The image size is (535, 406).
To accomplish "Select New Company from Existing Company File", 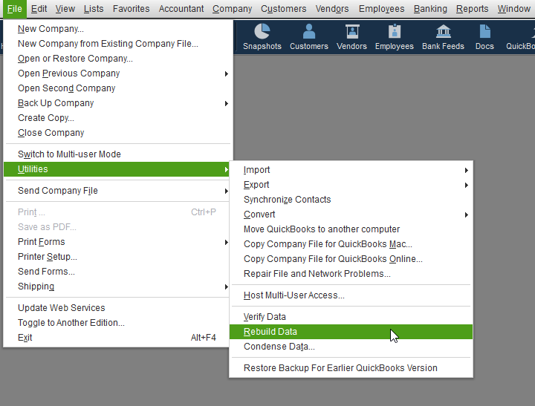I will [x=117, y=44].
